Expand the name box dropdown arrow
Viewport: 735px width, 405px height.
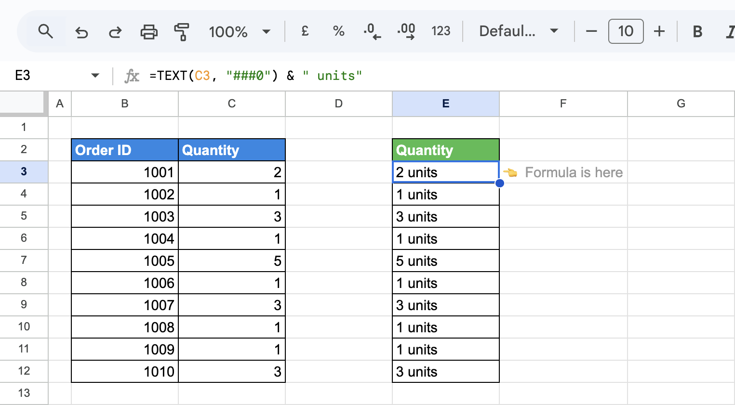coord(95,76)
